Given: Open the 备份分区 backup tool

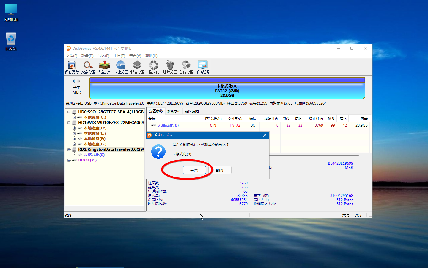Looking at the screenshot, I should click(186, 67).
